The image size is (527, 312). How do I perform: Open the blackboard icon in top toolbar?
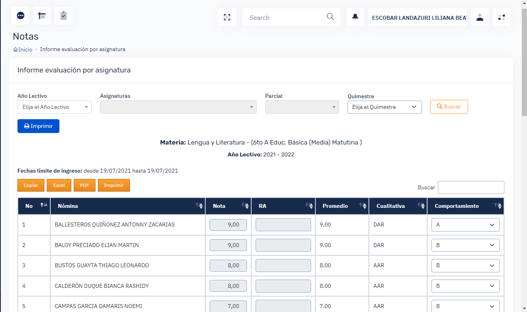pos(42,16)
